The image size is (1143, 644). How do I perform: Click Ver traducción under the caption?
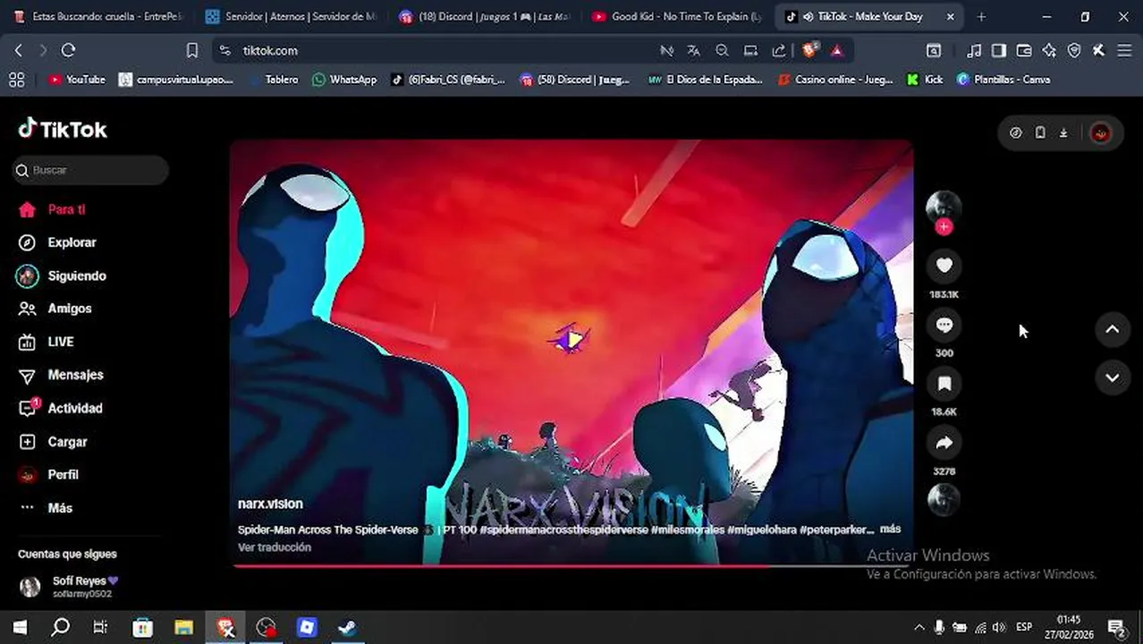(275, 547)
